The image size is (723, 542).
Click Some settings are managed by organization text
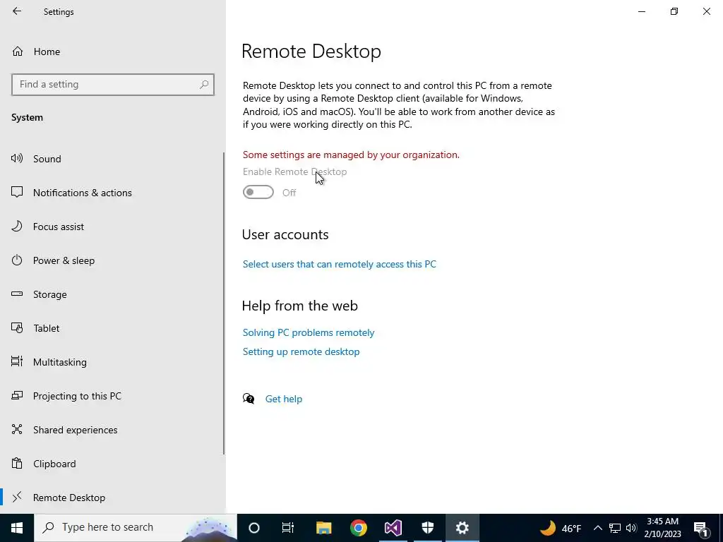[x=351, y=155]
